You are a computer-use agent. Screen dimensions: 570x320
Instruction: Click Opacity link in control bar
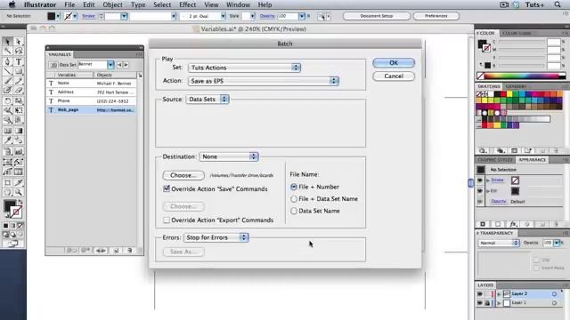click(267, 16)
